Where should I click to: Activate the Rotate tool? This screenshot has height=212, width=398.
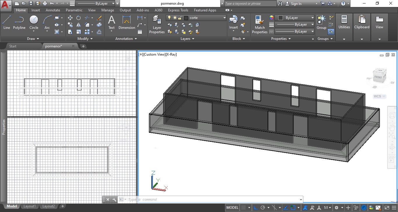click(x=79, y=18)
